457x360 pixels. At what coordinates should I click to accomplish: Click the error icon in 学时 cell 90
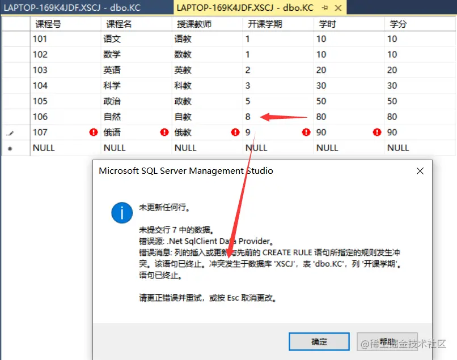pyautogui.click(x=377, y=132)
